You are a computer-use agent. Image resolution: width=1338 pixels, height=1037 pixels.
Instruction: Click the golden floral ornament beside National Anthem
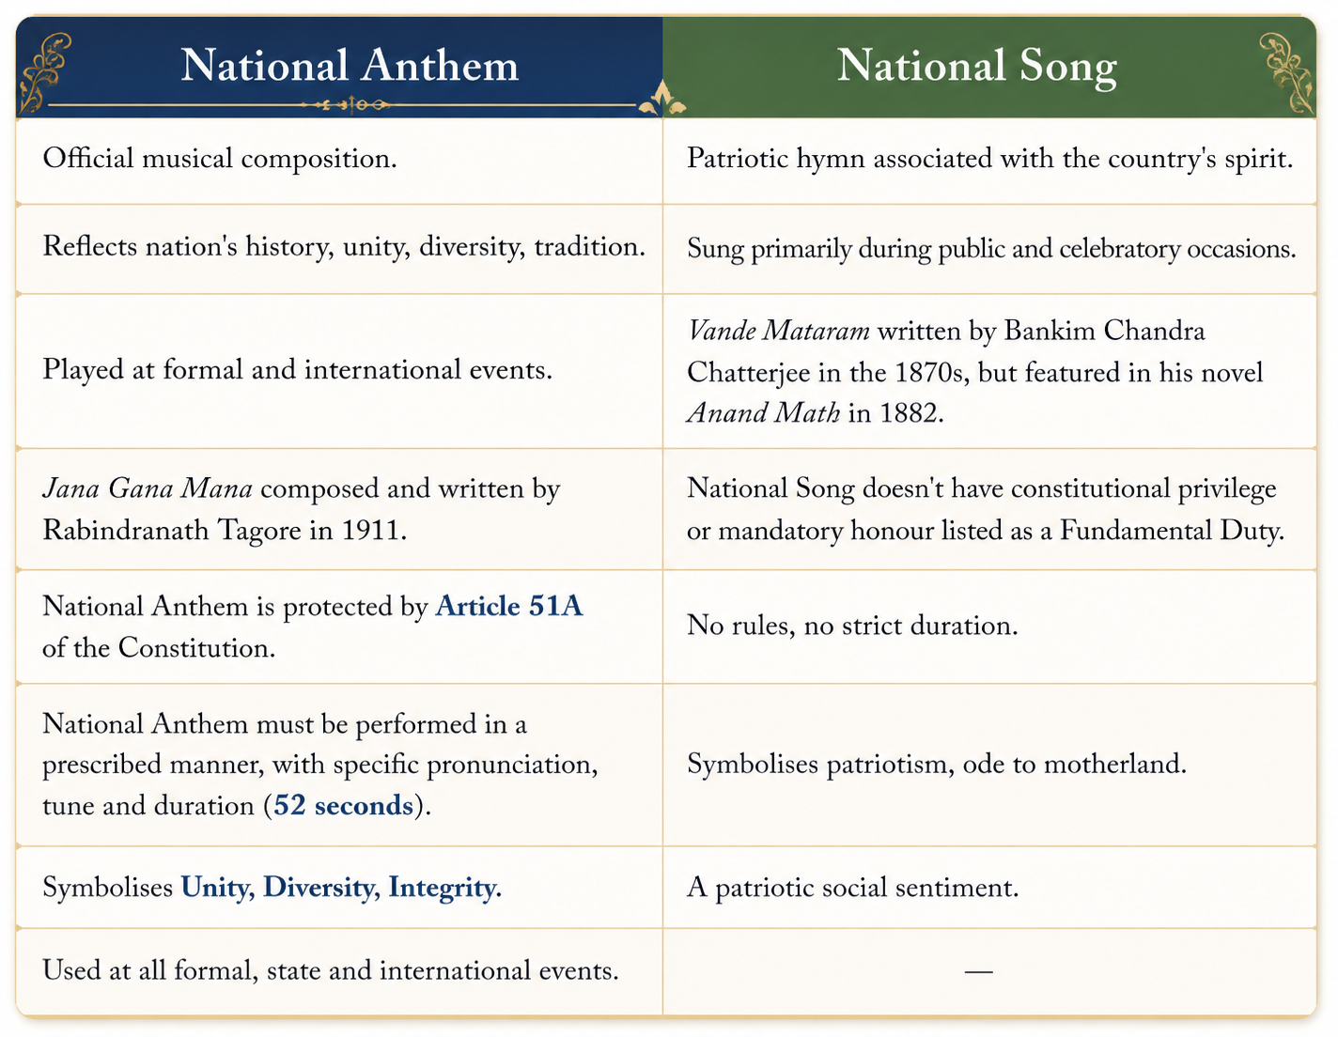[45, 70]
